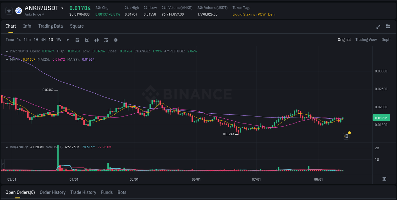Click the Liquid Staking token tag
This screenshot has height=200, width=397.
click(244, 14)
